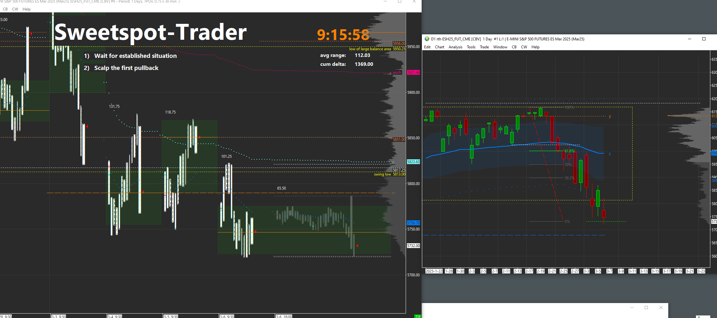Open the Chart menu in the D1 rth window

pos(439,47)
